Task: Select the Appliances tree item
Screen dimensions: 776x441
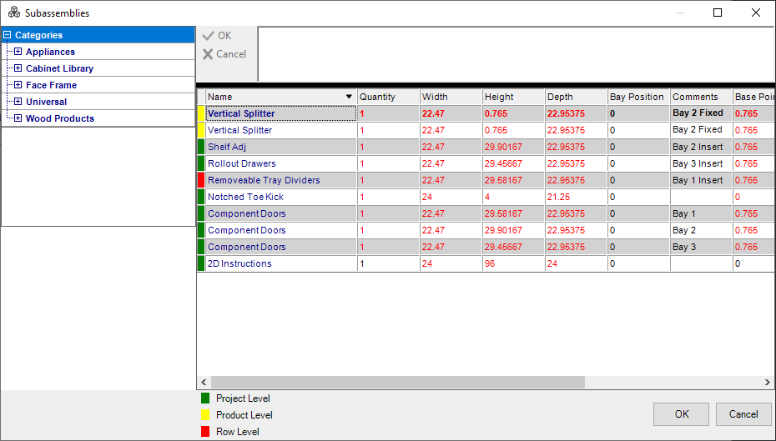Action: [x=50, y=52]
